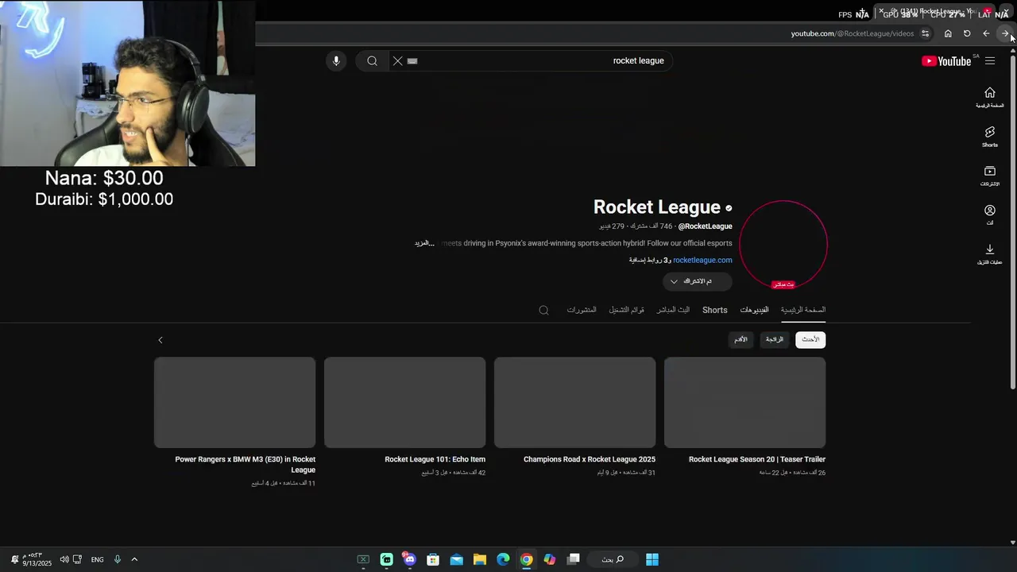Click the taskbar search box 'بحث'
Image resolution: width=1017 pixels, height=572 pixels.
click(x=612, y=559)
